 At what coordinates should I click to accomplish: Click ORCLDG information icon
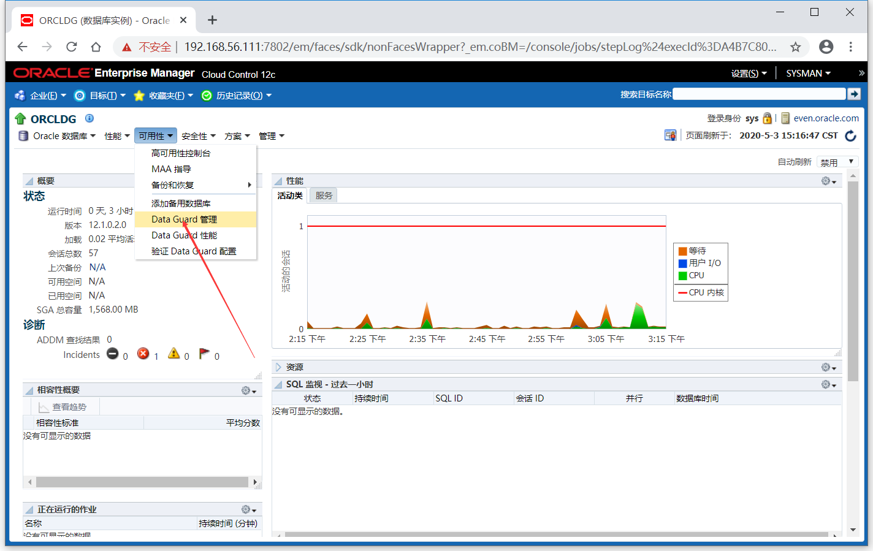click(90, 118)
